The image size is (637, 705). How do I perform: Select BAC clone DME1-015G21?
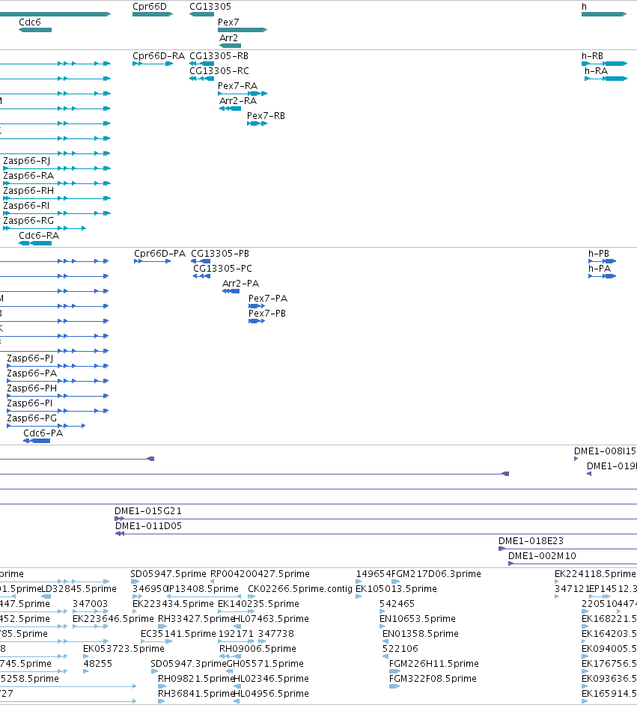375,519
